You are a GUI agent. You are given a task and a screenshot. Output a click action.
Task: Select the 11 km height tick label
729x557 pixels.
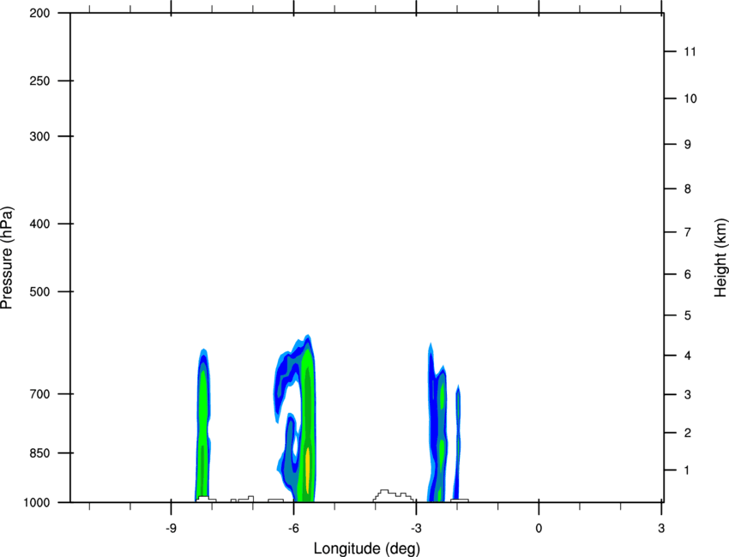[690, 52]
